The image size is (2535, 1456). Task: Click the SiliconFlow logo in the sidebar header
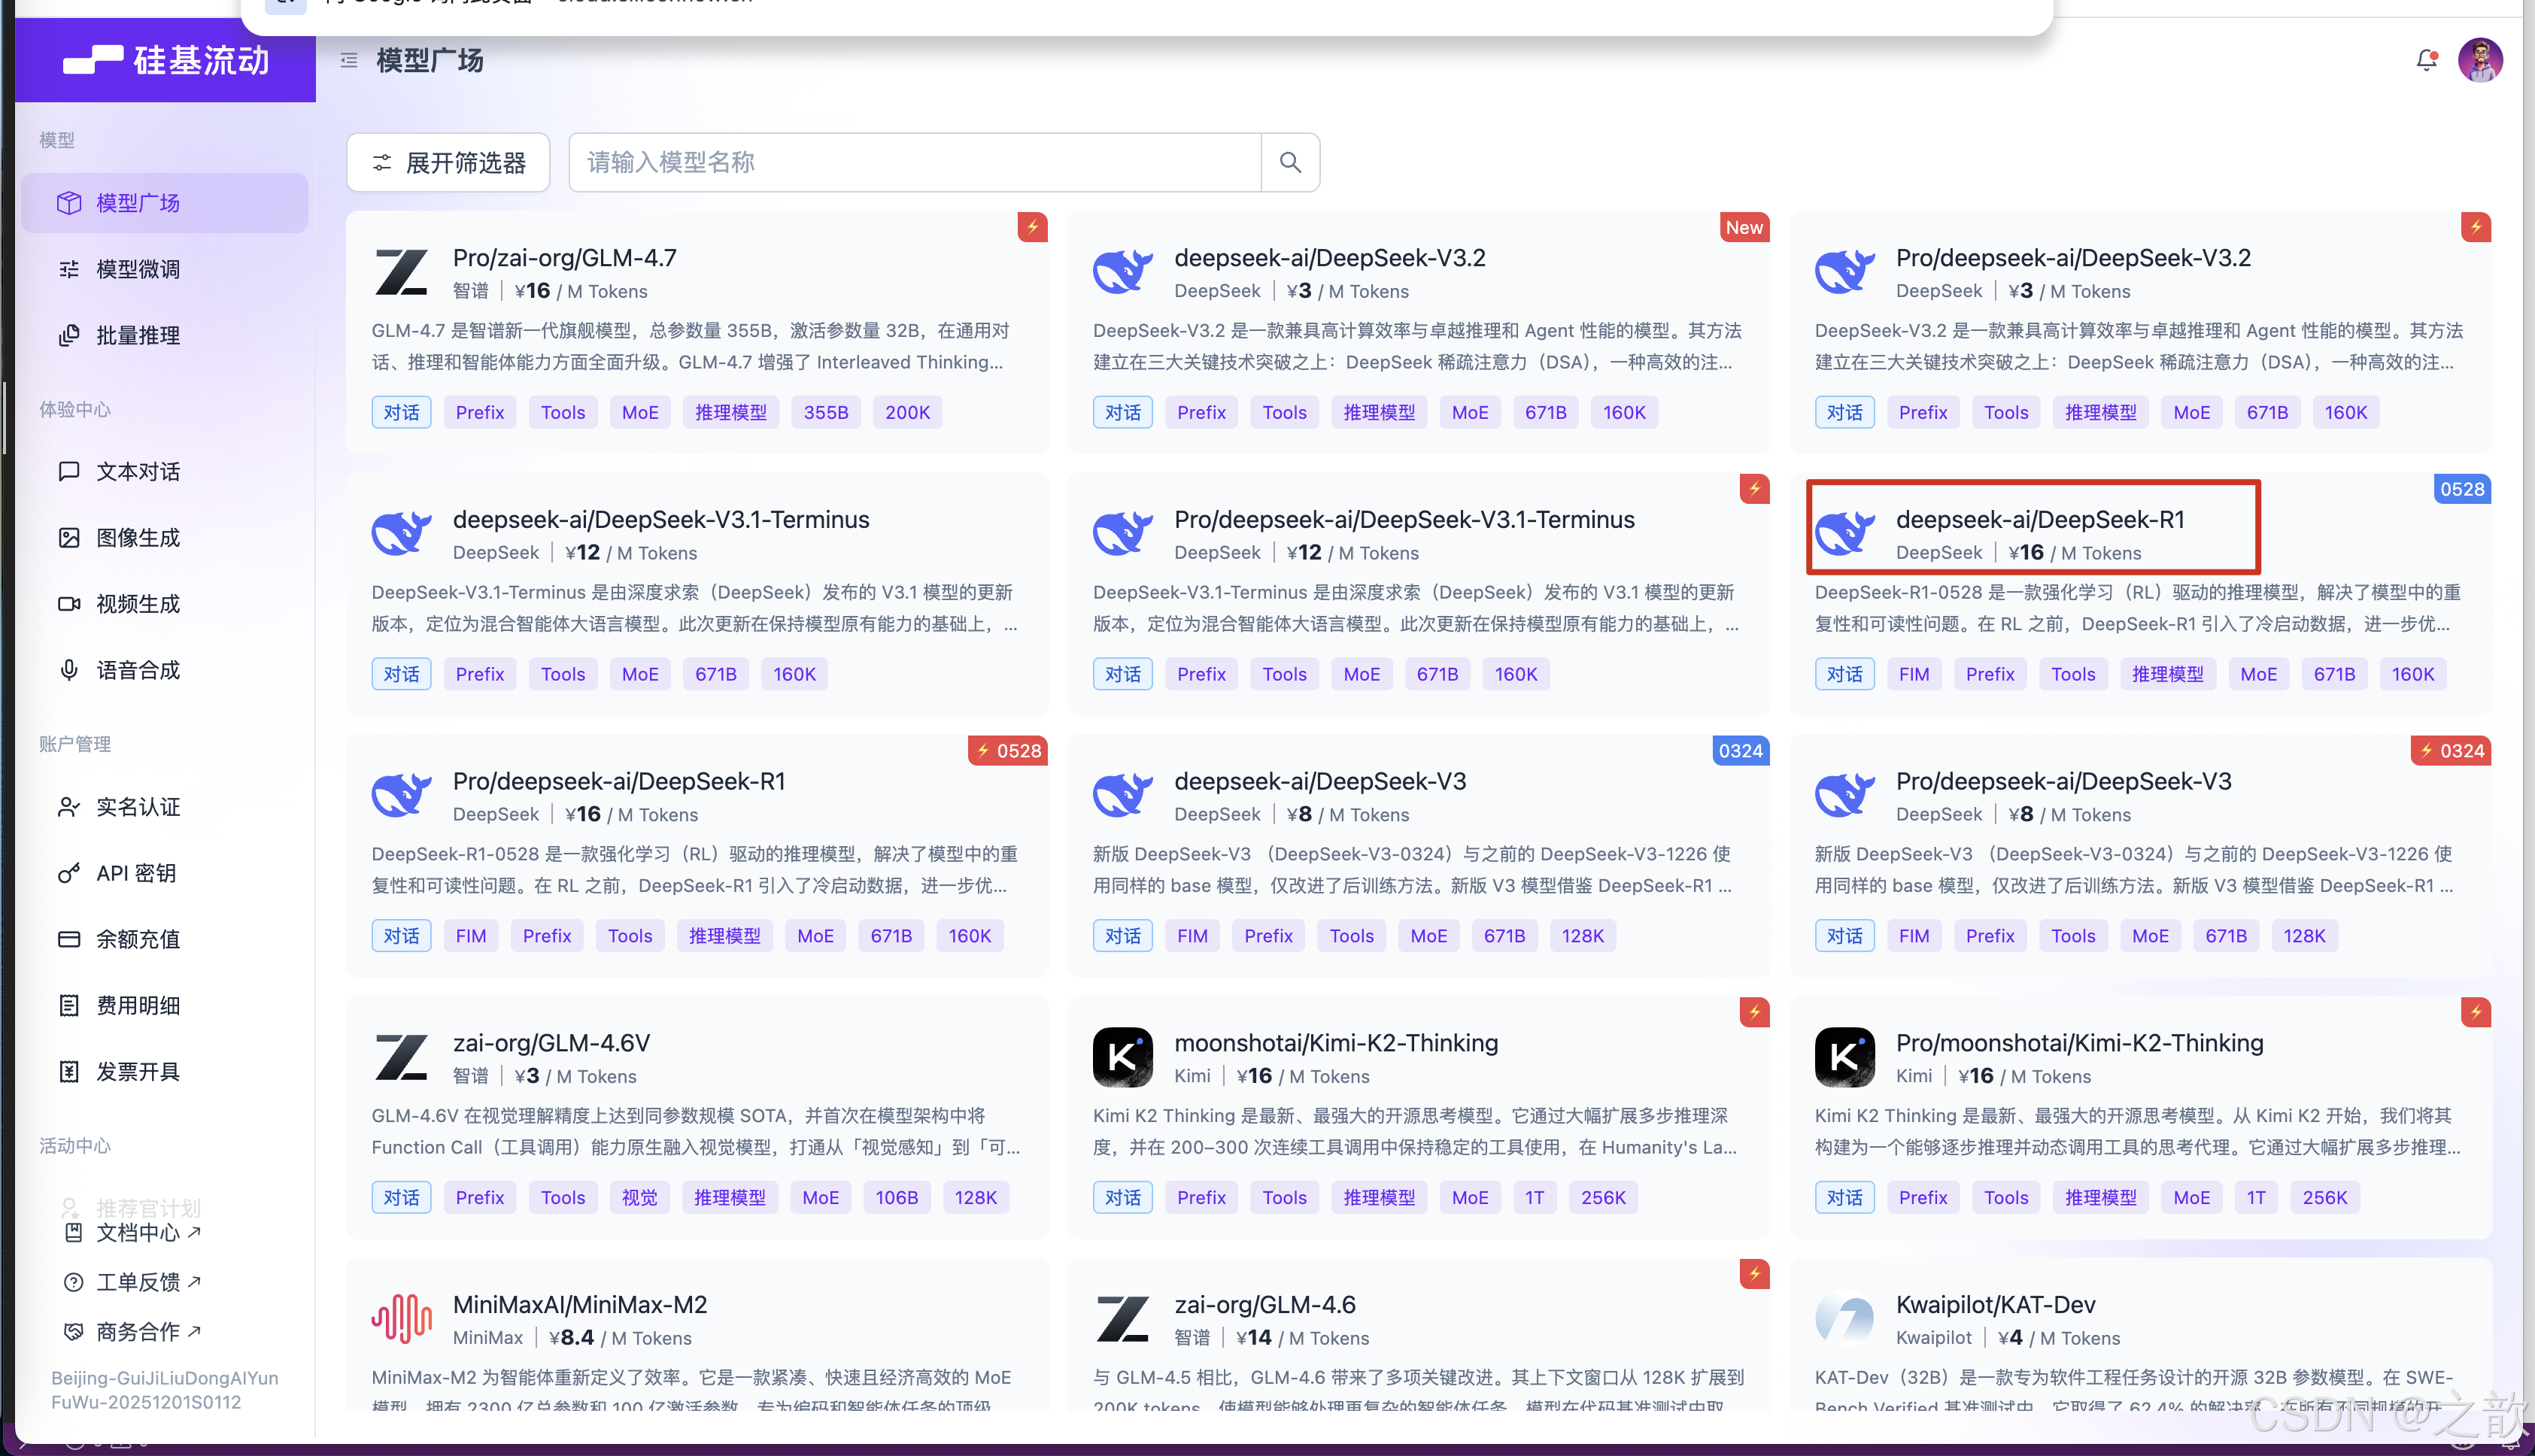166,60
